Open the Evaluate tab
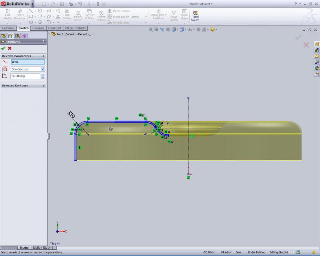The image size is (320, 256). point(38,28)
